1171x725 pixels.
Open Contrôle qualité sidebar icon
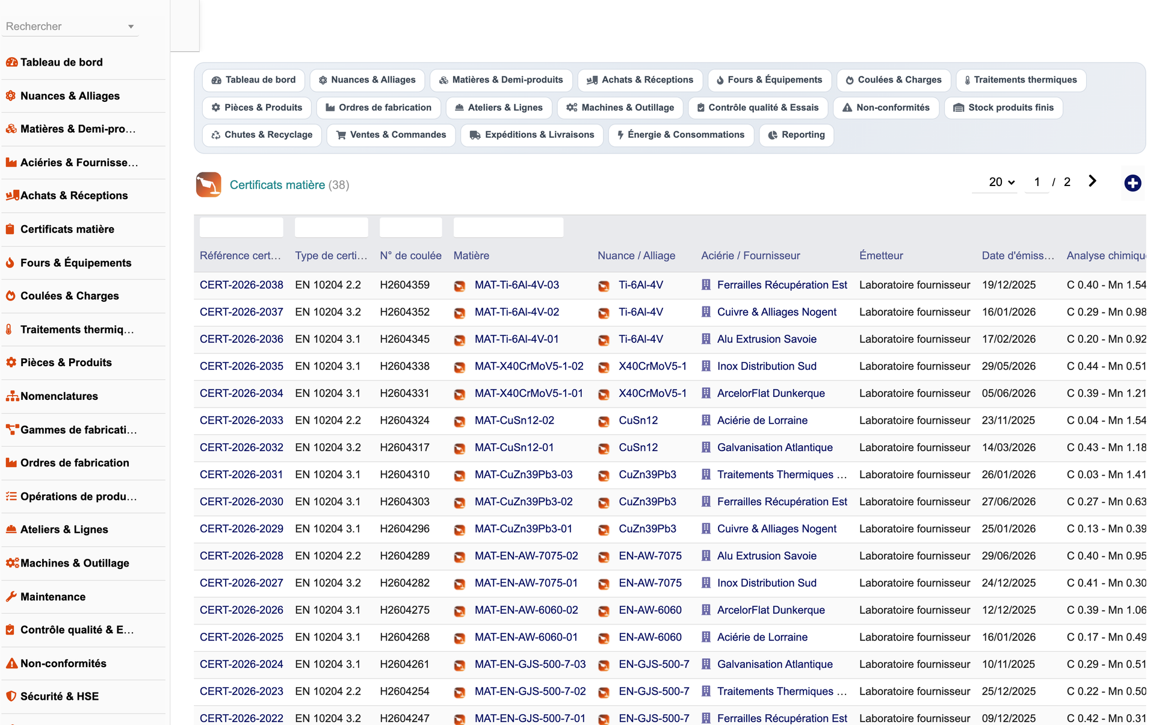10,630
